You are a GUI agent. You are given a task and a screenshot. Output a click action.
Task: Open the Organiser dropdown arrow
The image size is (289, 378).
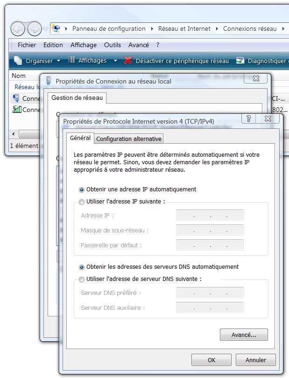click(58, 61)
